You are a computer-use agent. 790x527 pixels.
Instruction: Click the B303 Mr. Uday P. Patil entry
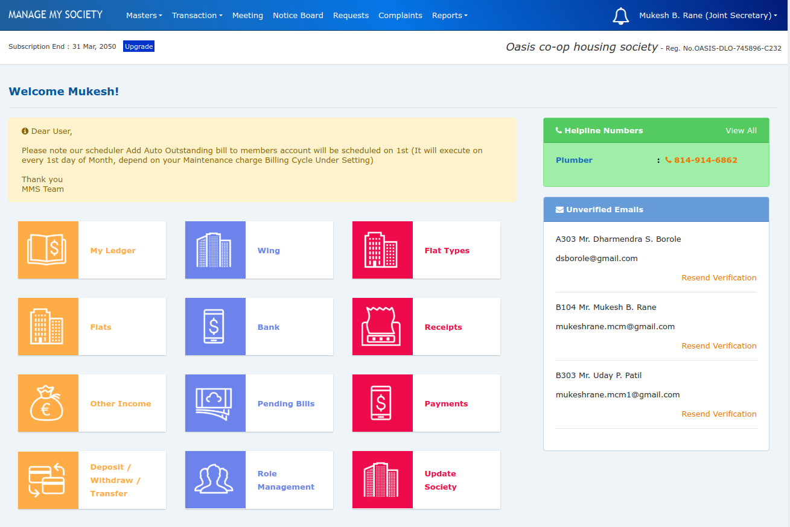click(599, 376)
